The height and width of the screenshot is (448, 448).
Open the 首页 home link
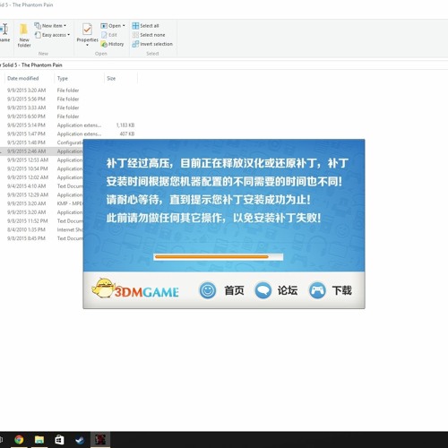tap(234, 290)
